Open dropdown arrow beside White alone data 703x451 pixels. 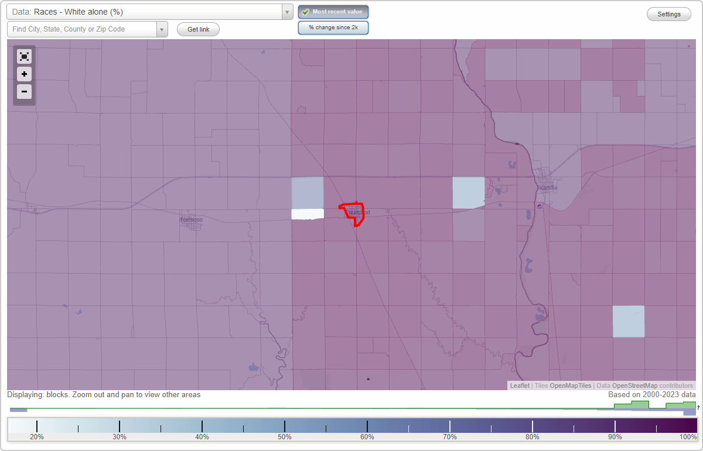pyautogui.click(x=286, y=11)
